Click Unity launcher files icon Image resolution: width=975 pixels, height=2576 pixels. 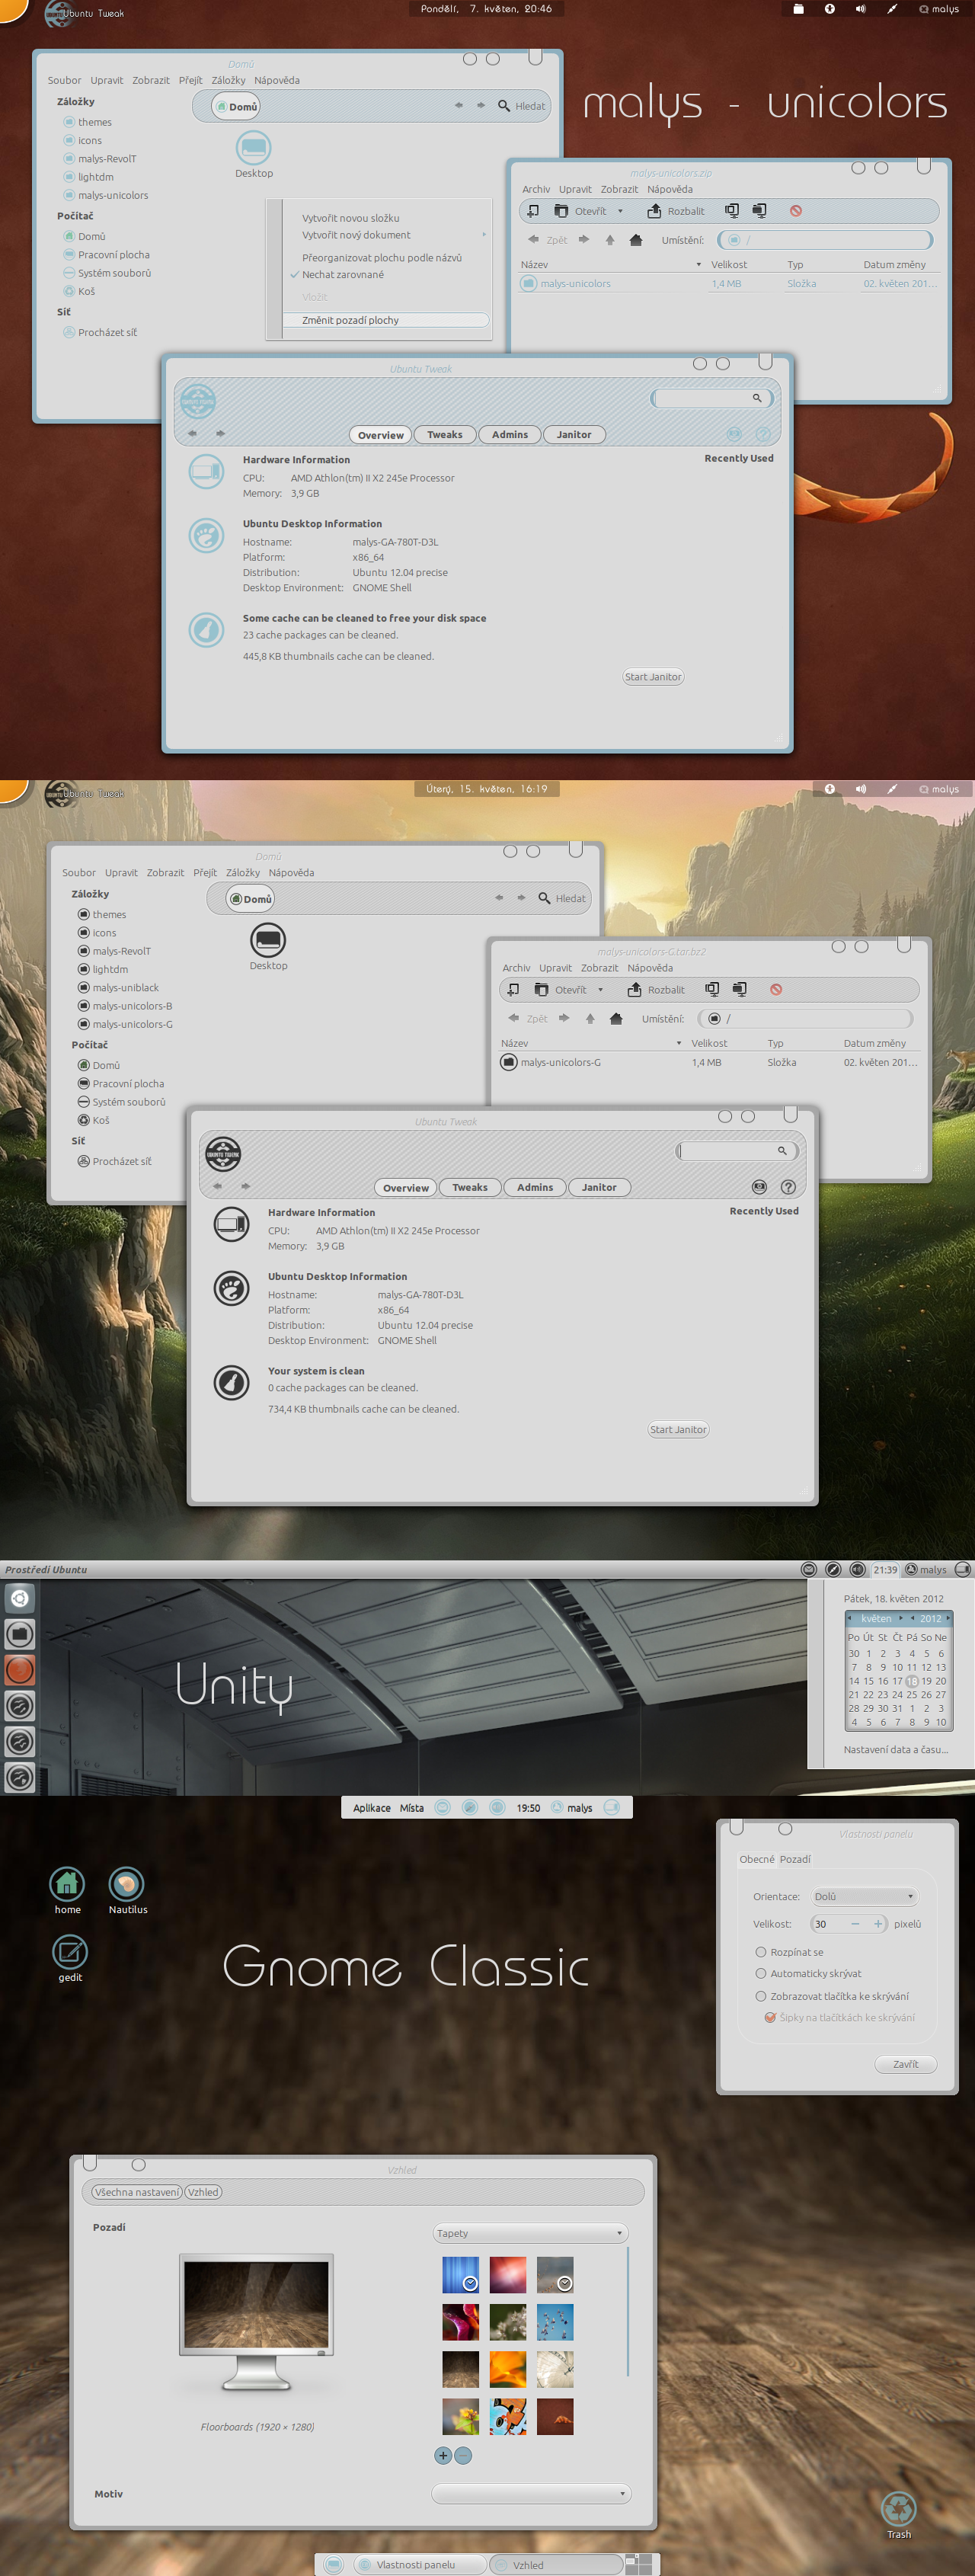[x=20, y=1635]
